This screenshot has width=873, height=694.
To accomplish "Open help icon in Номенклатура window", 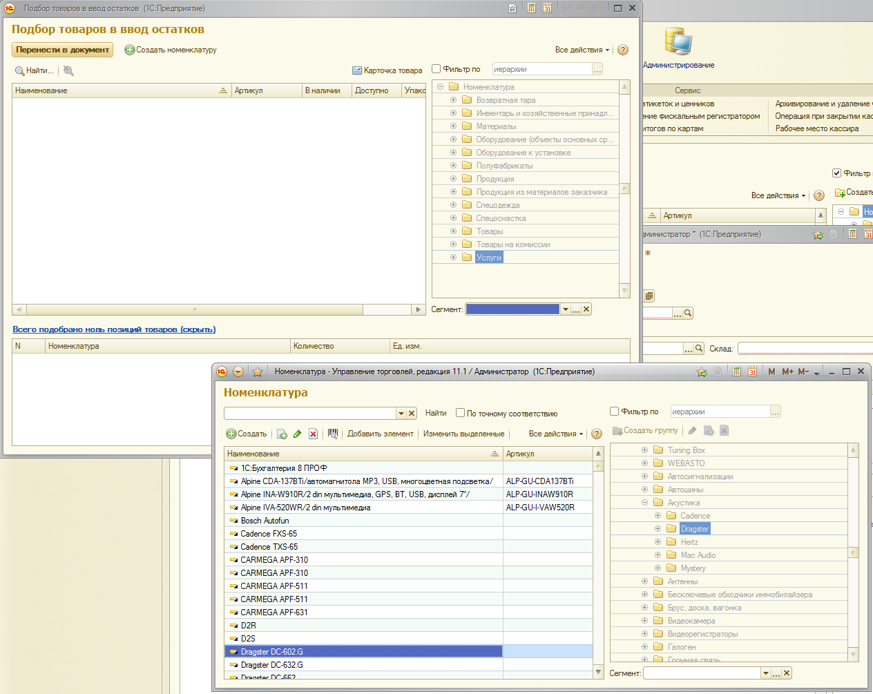I will 597,434.
